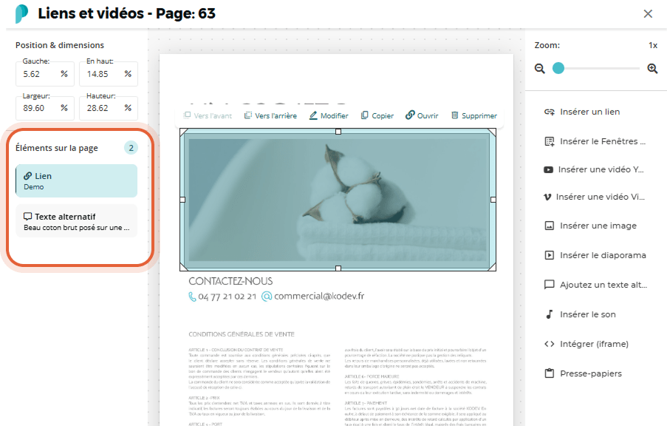Click the pencil Modifier icon
This screenshot has height=426, width=667.
[x=313, y=115]
